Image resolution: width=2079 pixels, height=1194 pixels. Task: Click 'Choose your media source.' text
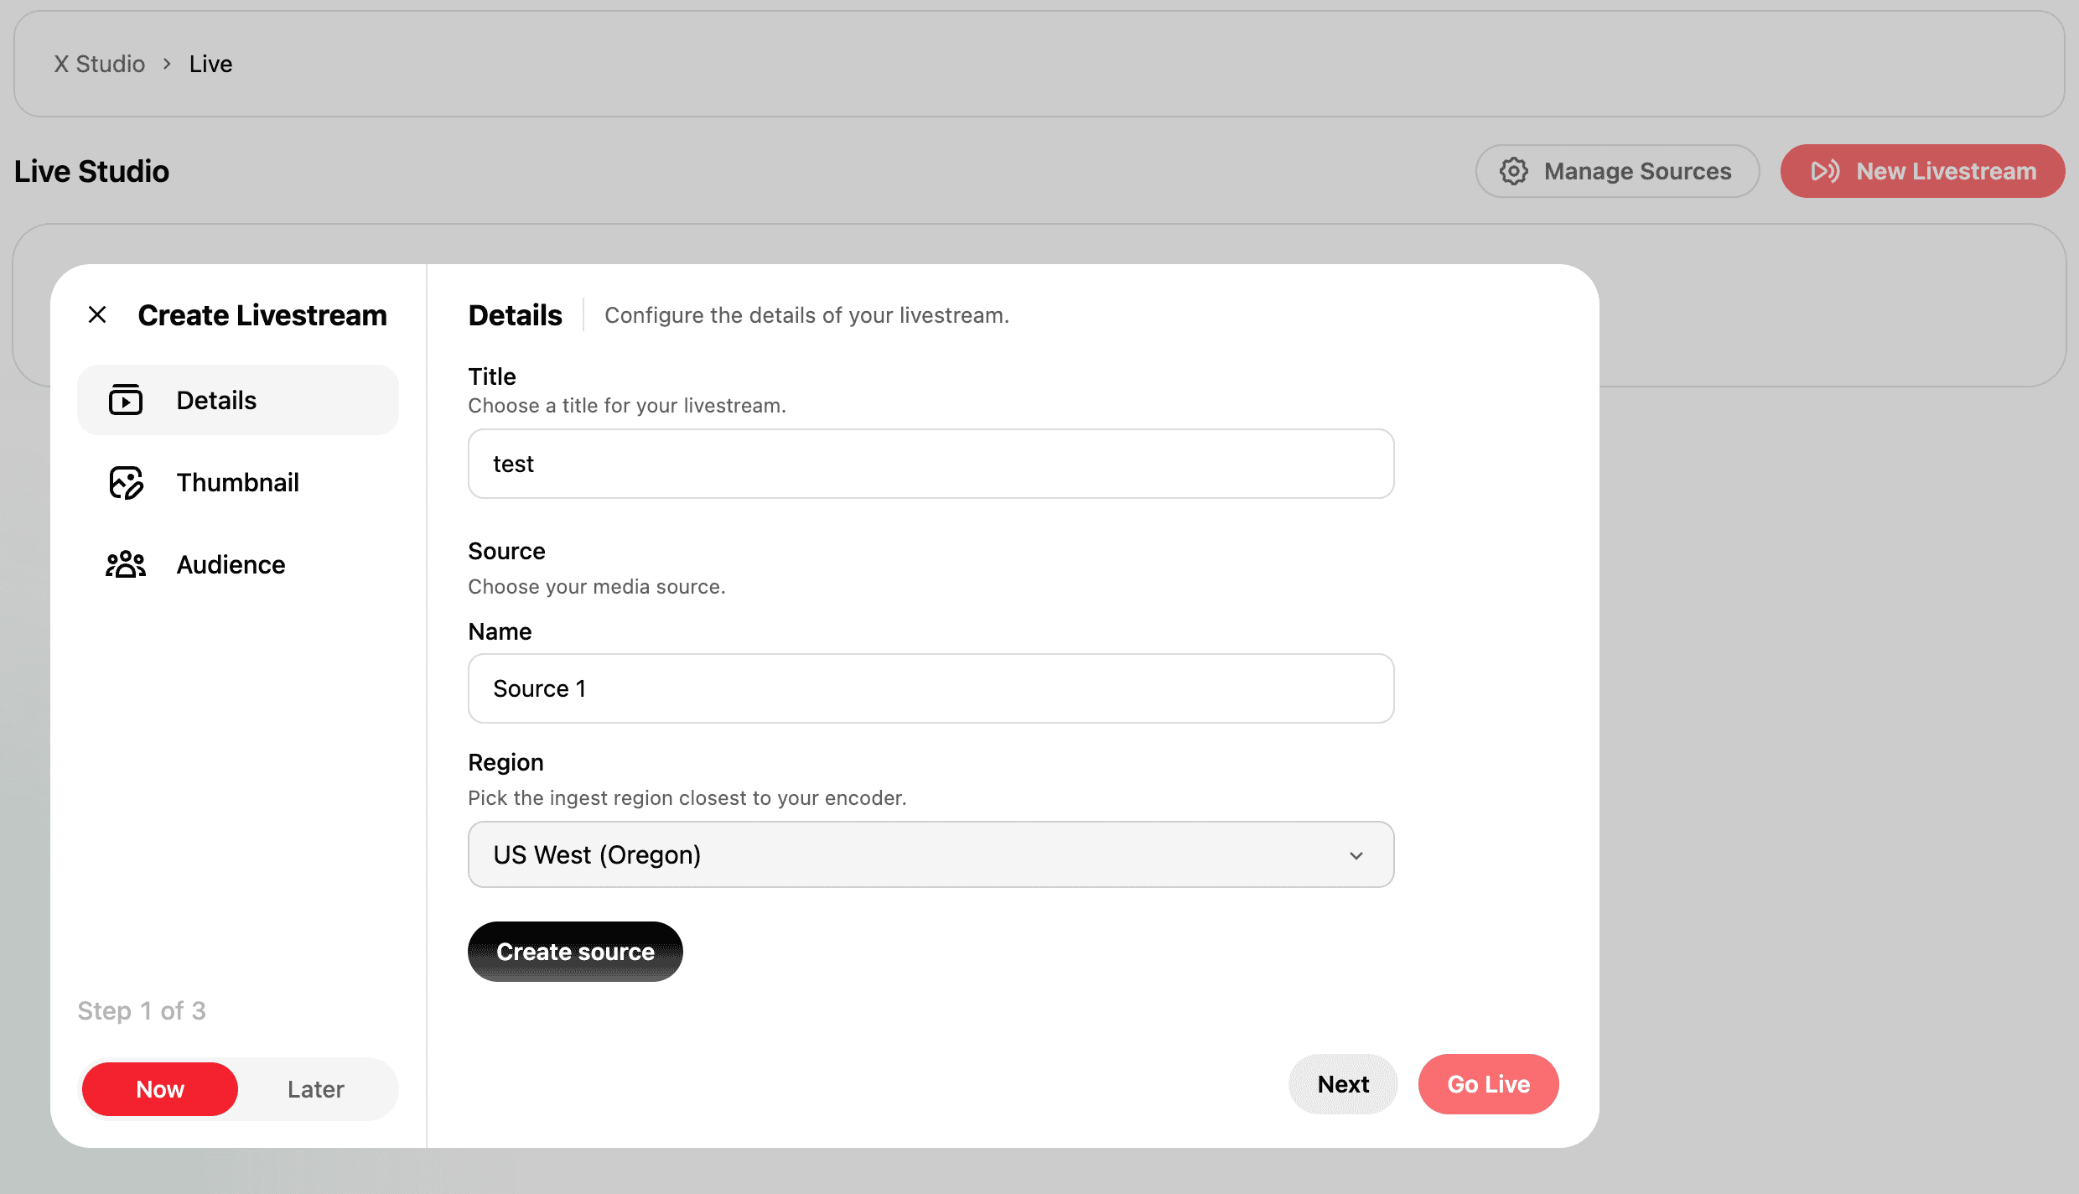click(597, 586)
